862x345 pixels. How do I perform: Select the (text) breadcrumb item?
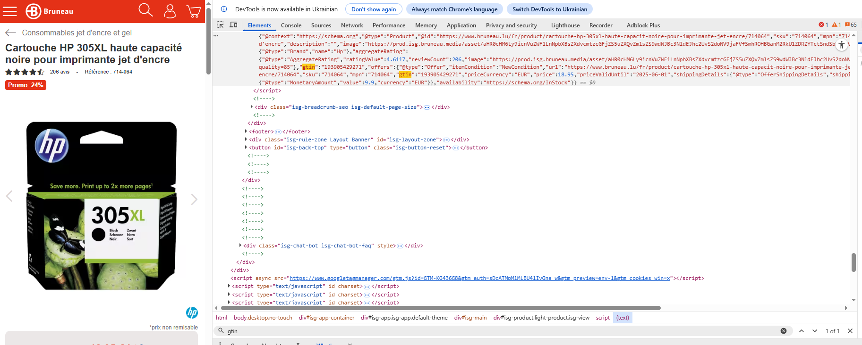[x=623, y=318]
